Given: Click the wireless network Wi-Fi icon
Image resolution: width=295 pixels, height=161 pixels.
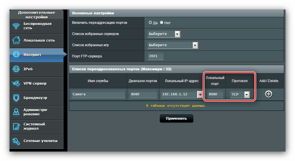Looking at the screenshot, I should (x=16, y=26).
